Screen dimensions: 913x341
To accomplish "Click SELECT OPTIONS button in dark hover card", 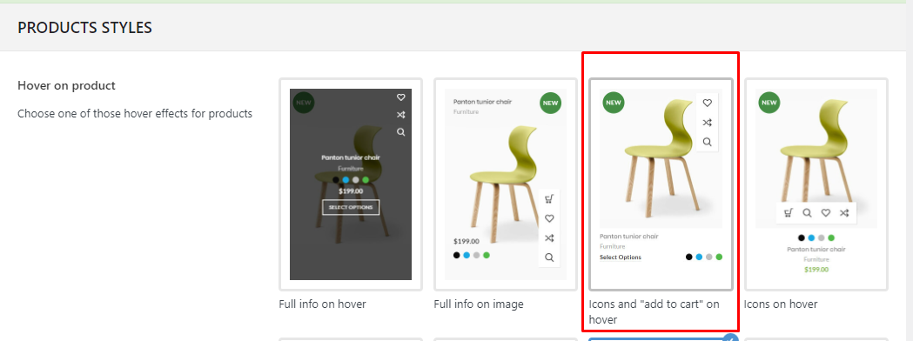I will point(351,207).
